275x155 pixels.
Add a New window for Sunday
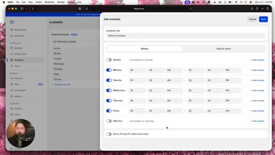coord(257,60)
